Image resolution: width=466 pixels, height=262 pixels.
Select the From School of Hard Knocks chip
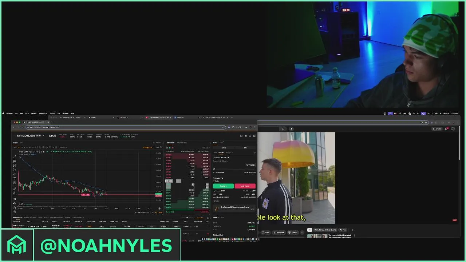click(324, 230)
